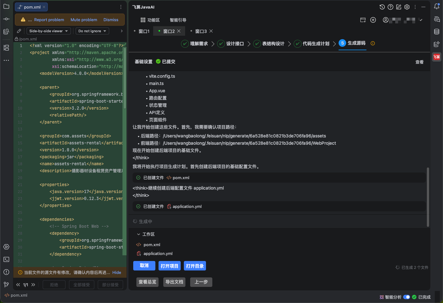Go to the next diff with the double chevron
The width and height of the screenshot is (443, 303).
click(x=33, y=285)
